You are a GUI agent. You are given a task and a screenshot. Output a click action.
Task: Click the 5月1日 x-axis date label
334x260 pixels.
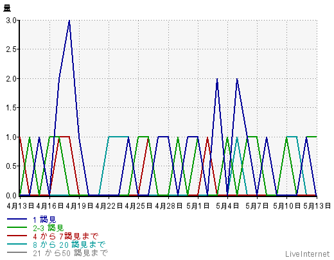pos(198,206)
